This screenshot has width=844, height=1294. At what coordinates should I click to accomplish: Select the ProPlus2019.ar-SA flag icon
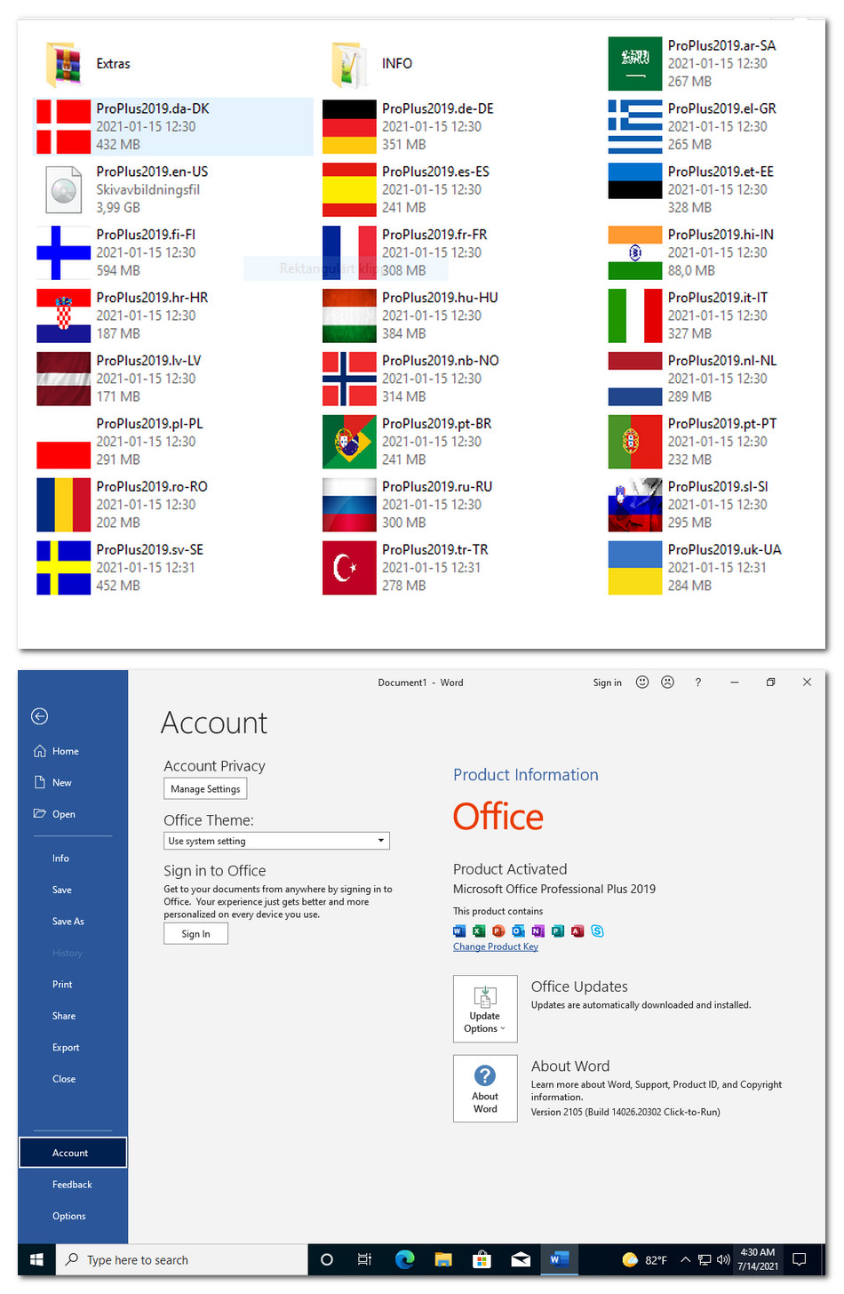pos(635,64)
